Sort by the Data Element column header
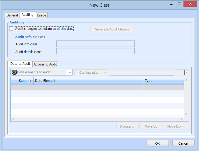199x151 pixels. point(88,81)
